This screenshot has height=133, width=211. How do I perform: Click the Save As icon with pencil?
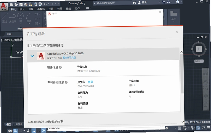[x=25, y=4]
